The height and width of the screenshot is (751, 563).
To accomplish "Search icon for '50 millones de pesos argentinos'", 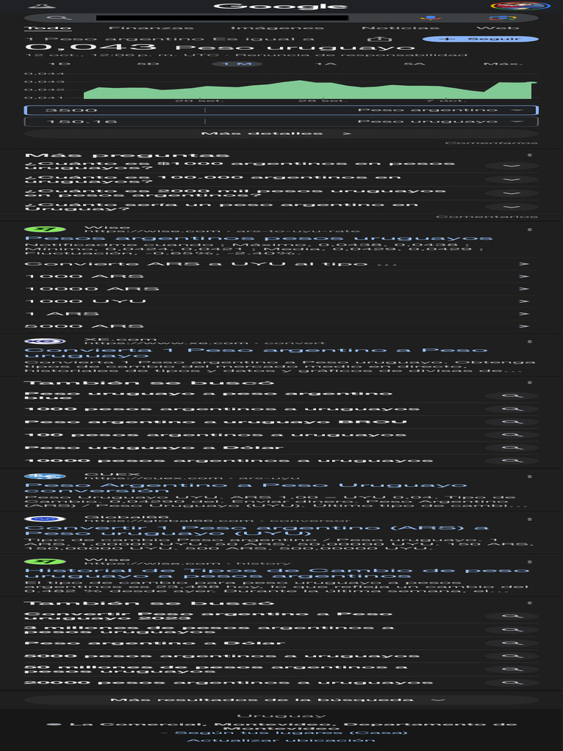I will (x=512, y=669).
